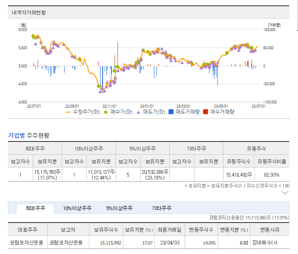Click the blue 매도거래량 legend swatch
This screenshot has width=298, height=254.
coord(171,112)
